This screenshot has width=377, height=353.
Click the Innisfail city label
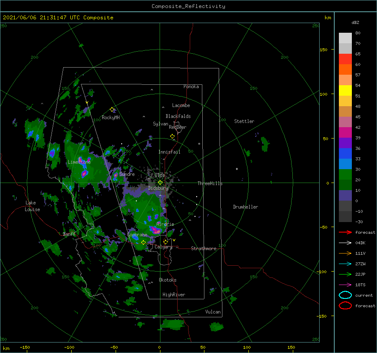(x=169, y=152)
